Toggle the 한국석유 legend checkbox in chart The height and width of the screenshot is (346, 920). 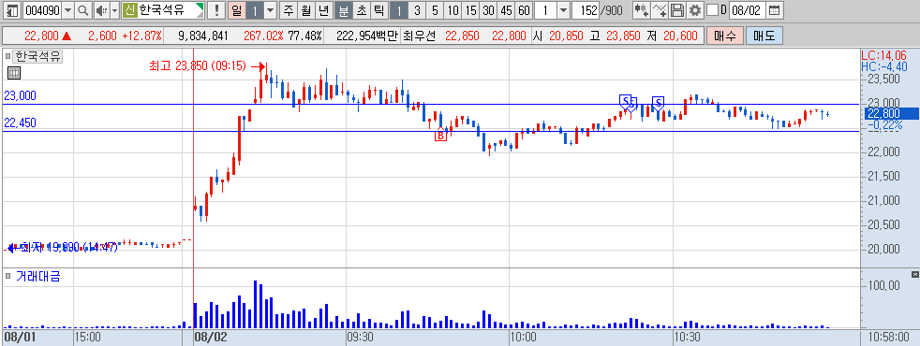pos(7,57)
